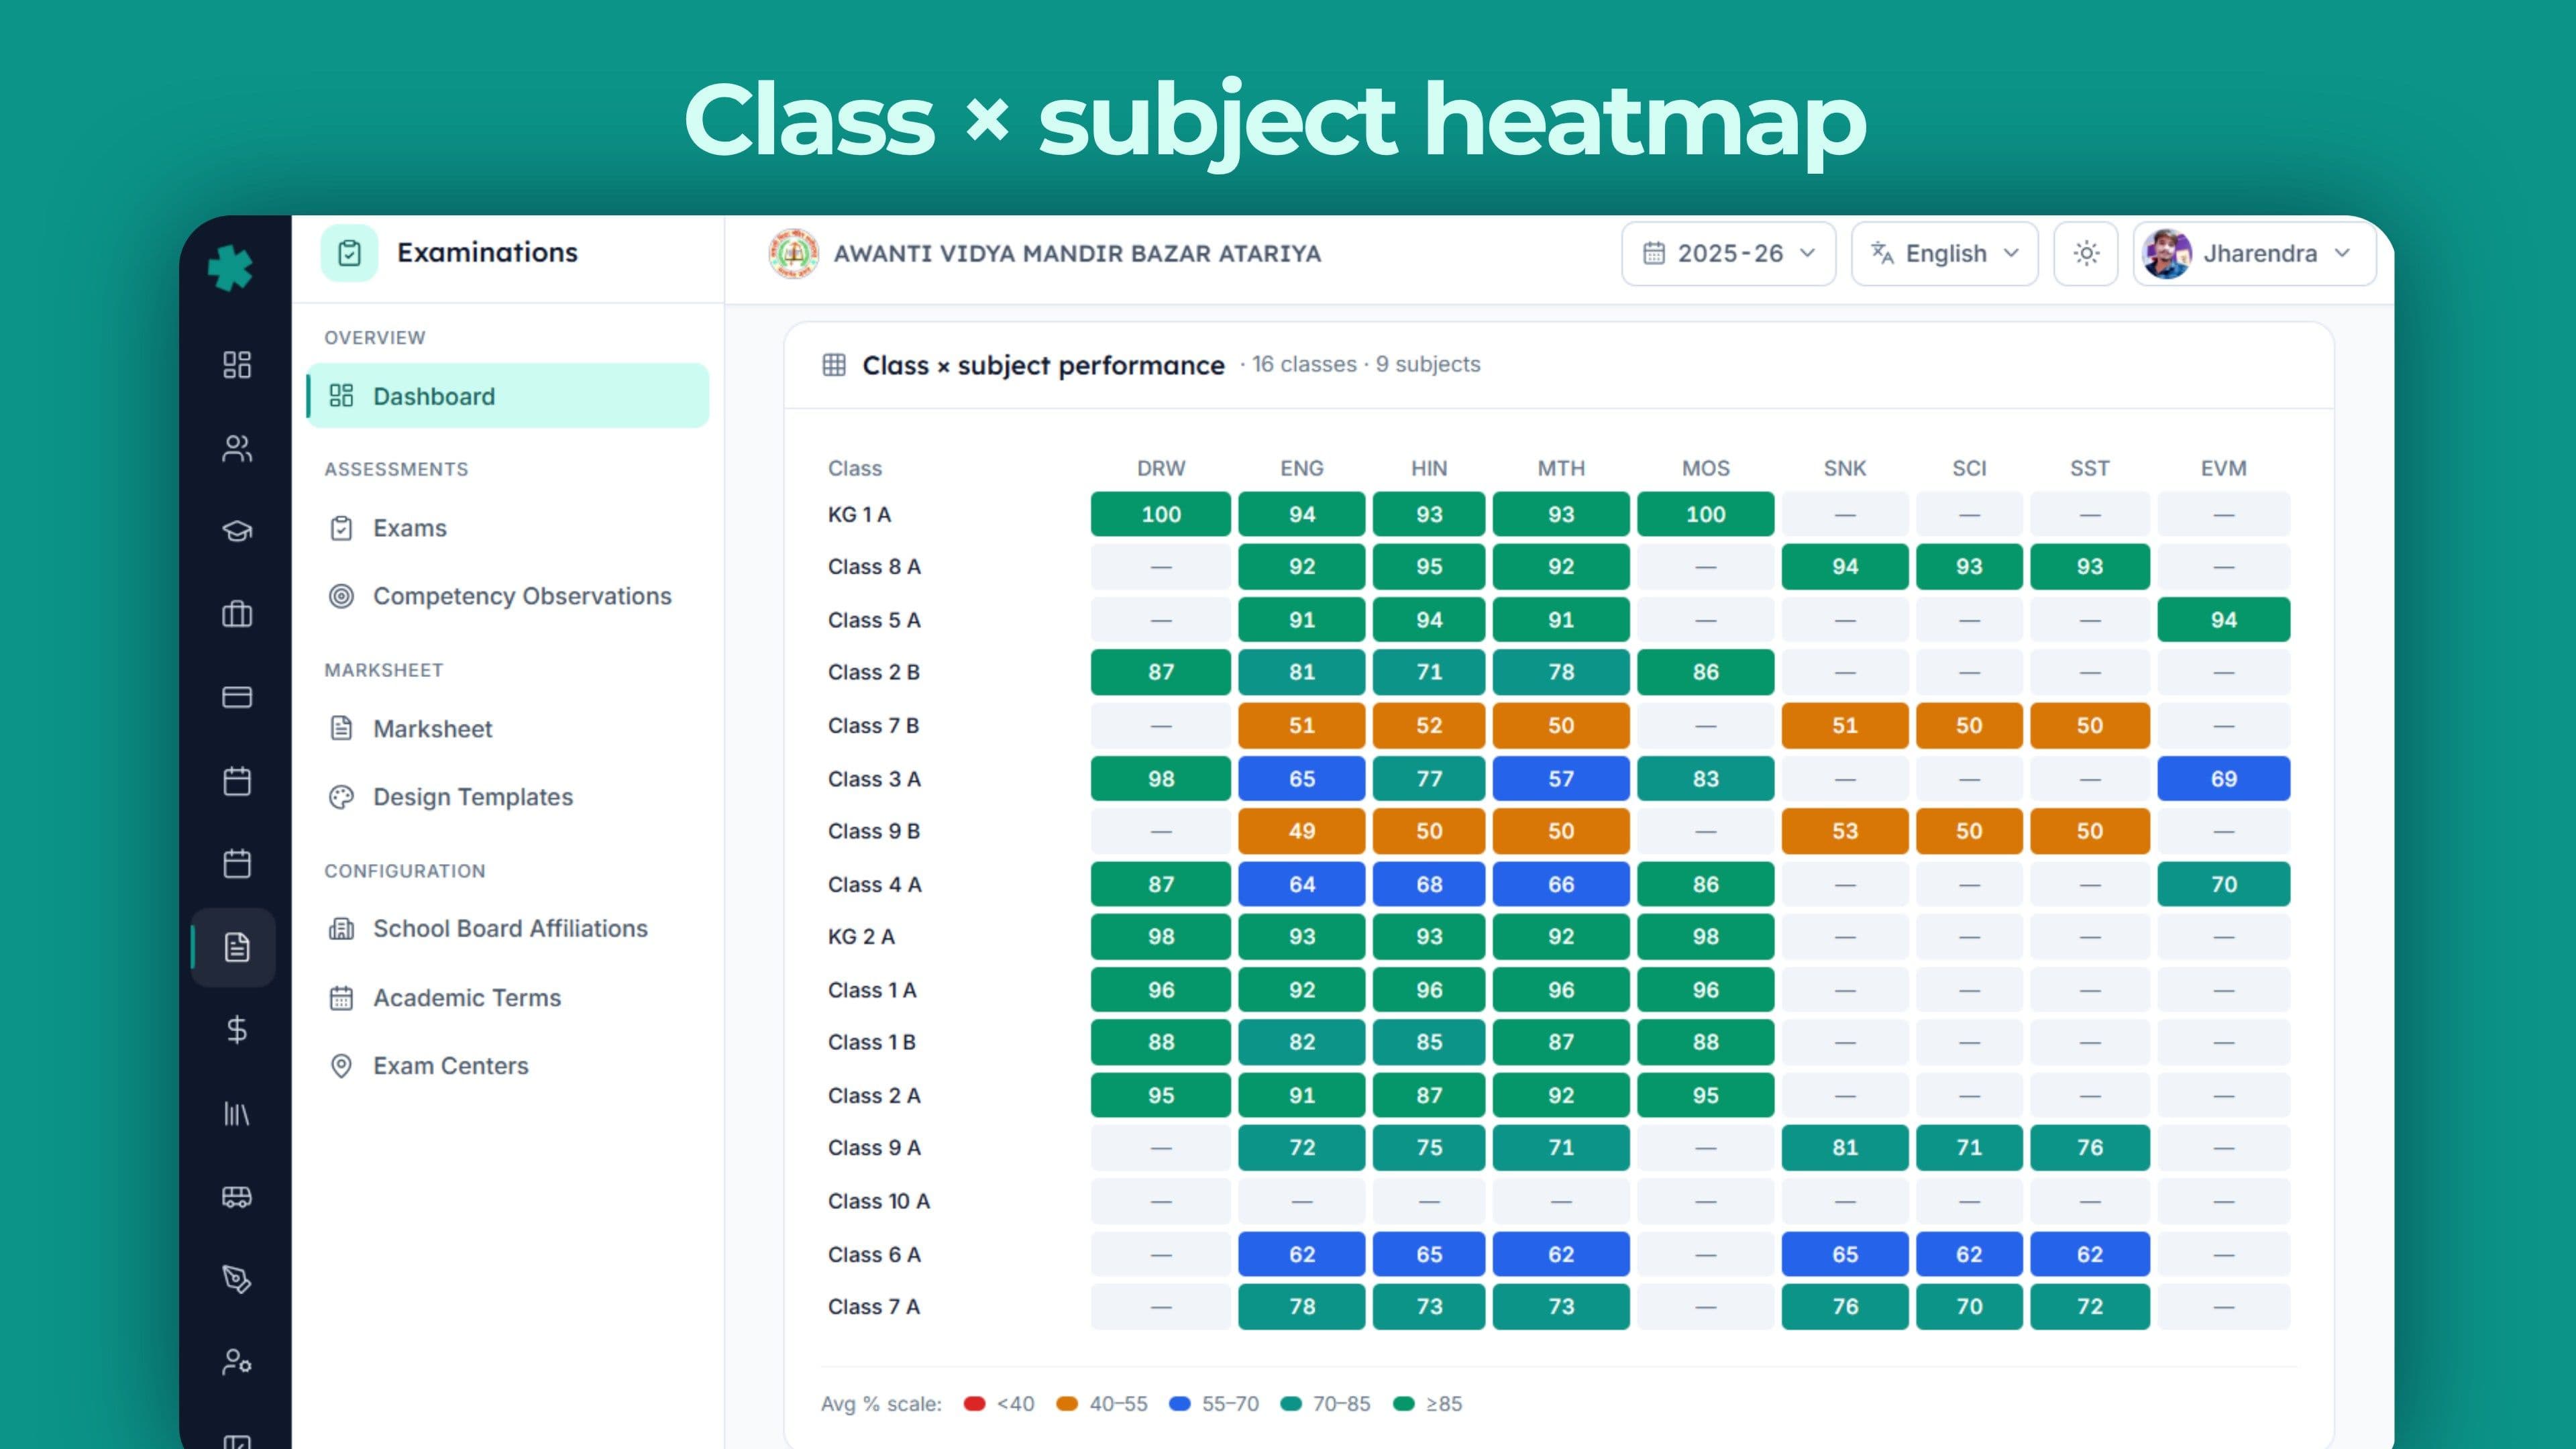
Task: Click the Marksheet document icon in sidebar
Action: click(x=341, y=728)
